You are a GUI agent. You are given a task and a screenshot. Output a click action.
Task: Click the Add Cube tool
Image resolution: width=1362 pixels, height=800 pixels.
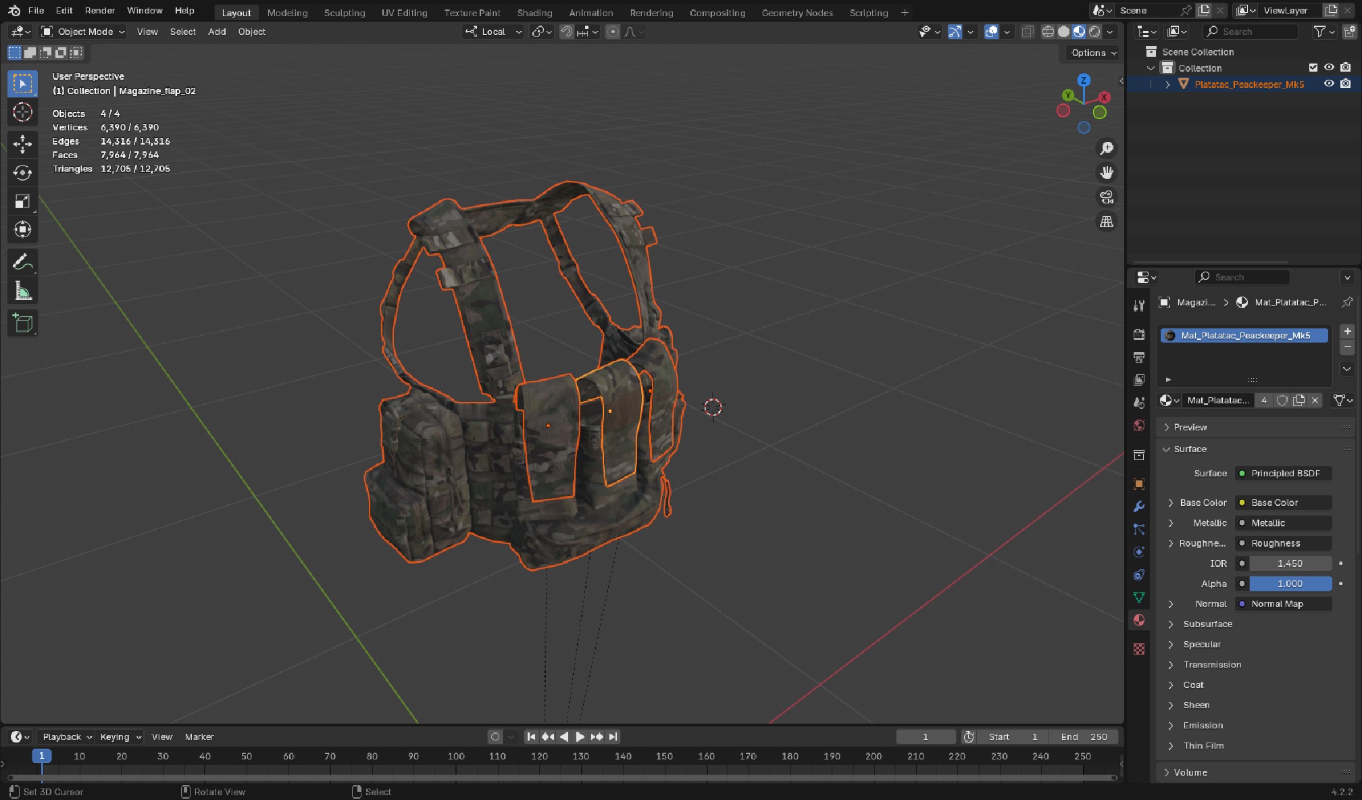point(22,324)
